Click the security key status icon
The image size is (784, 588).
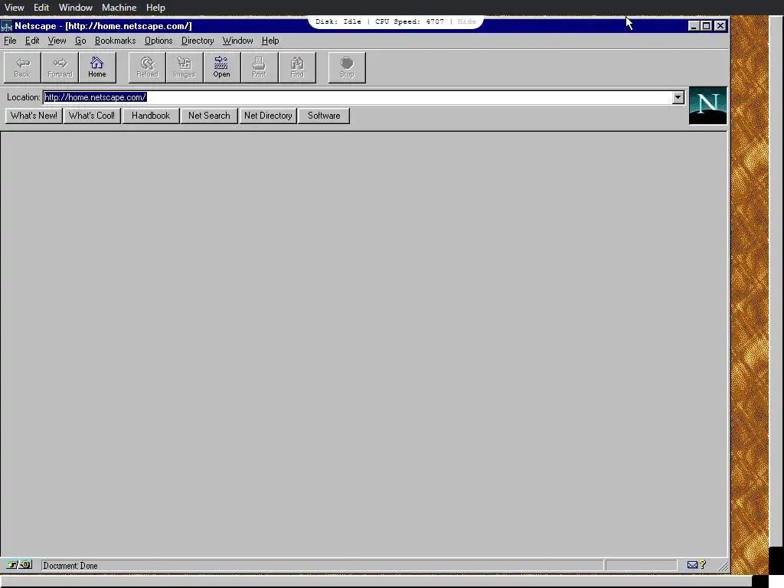click(19, 565)
